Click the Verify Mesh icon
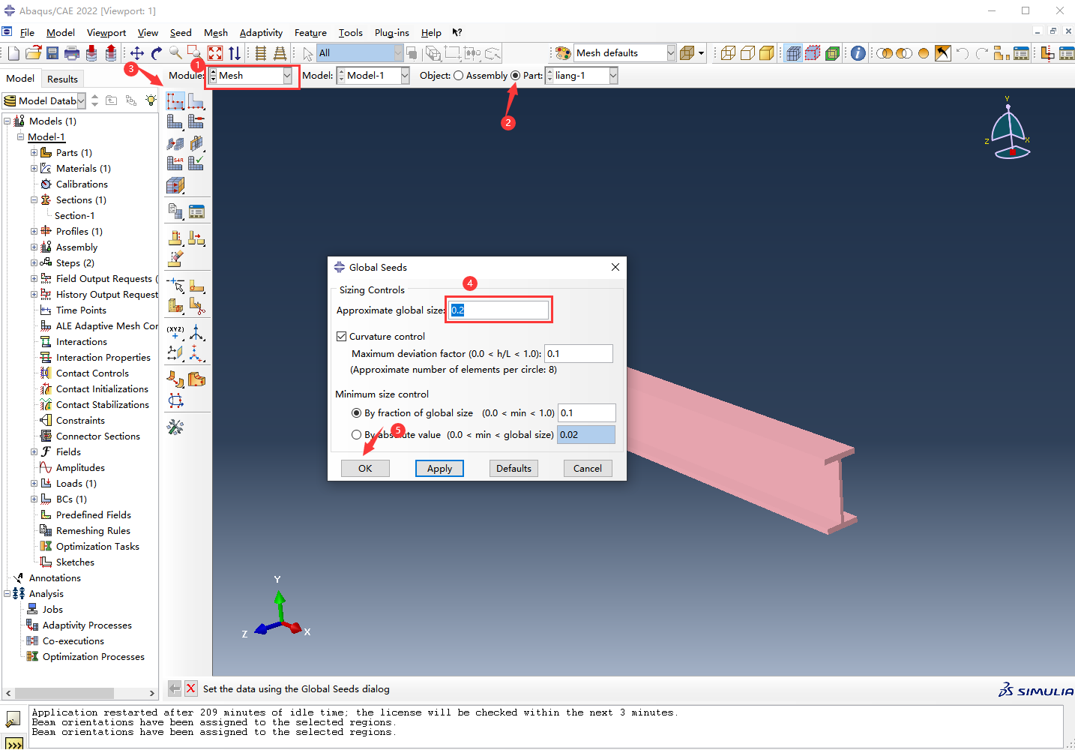The image size is (1075, 750). click(x=196, y=162)
